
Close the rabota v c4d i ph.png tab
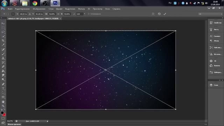tap(61, 19)
